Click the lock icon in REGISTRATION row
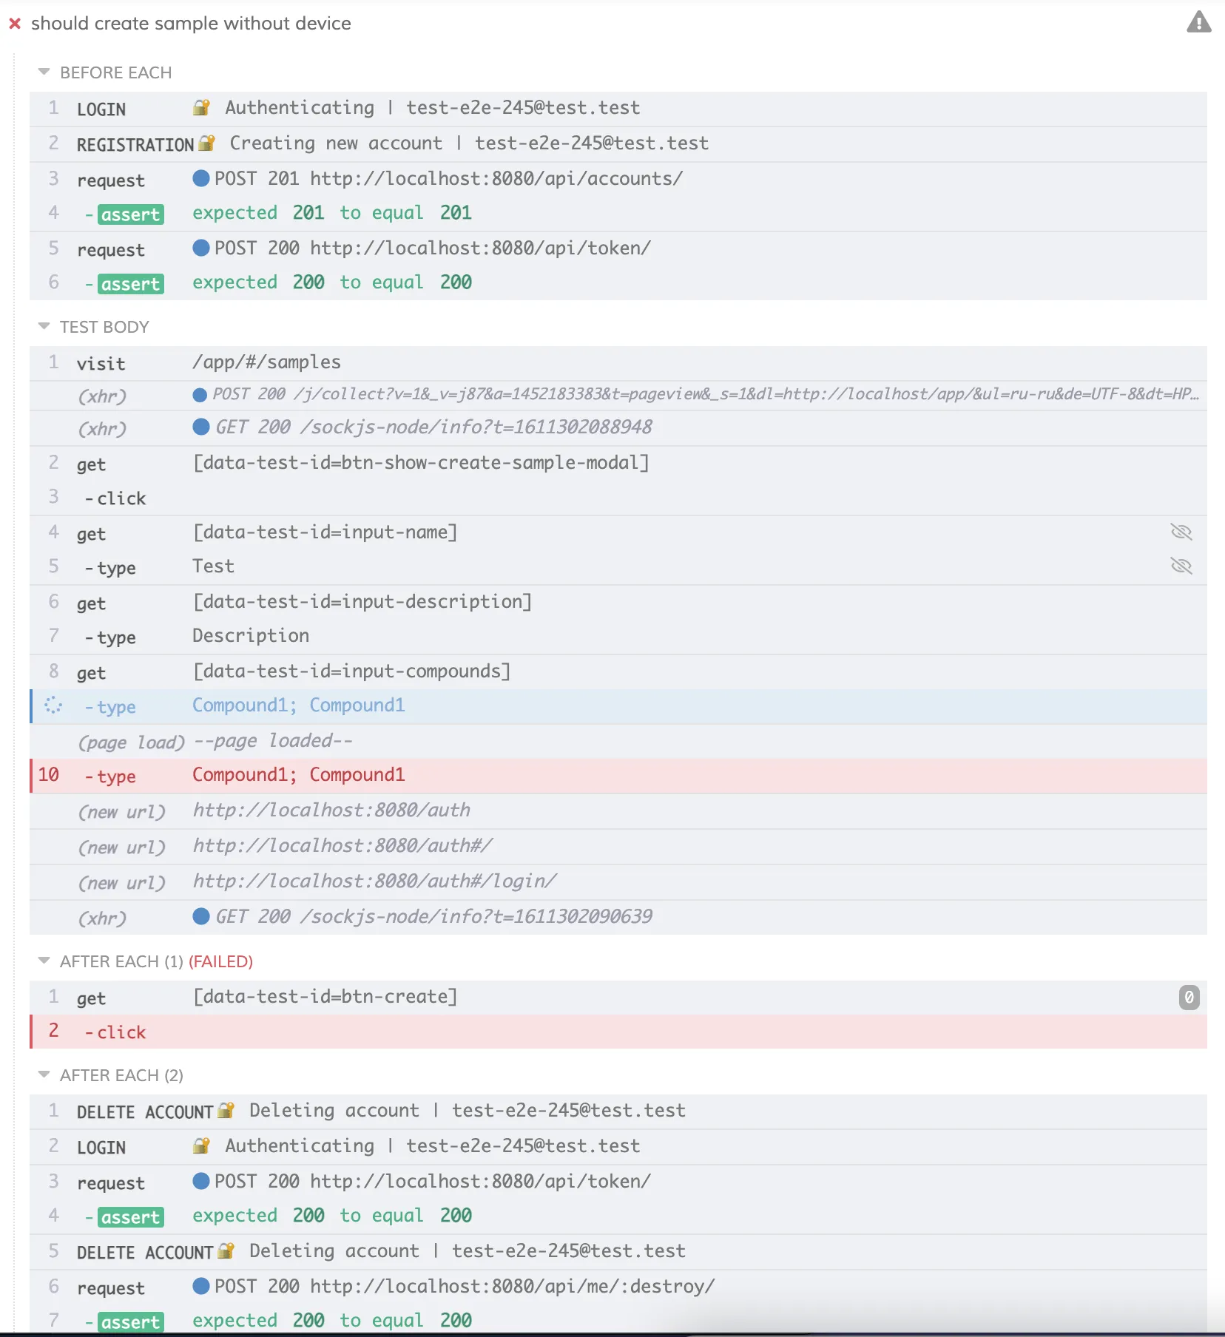This screenshot has height=1337, width=1225. click(206, 143)
